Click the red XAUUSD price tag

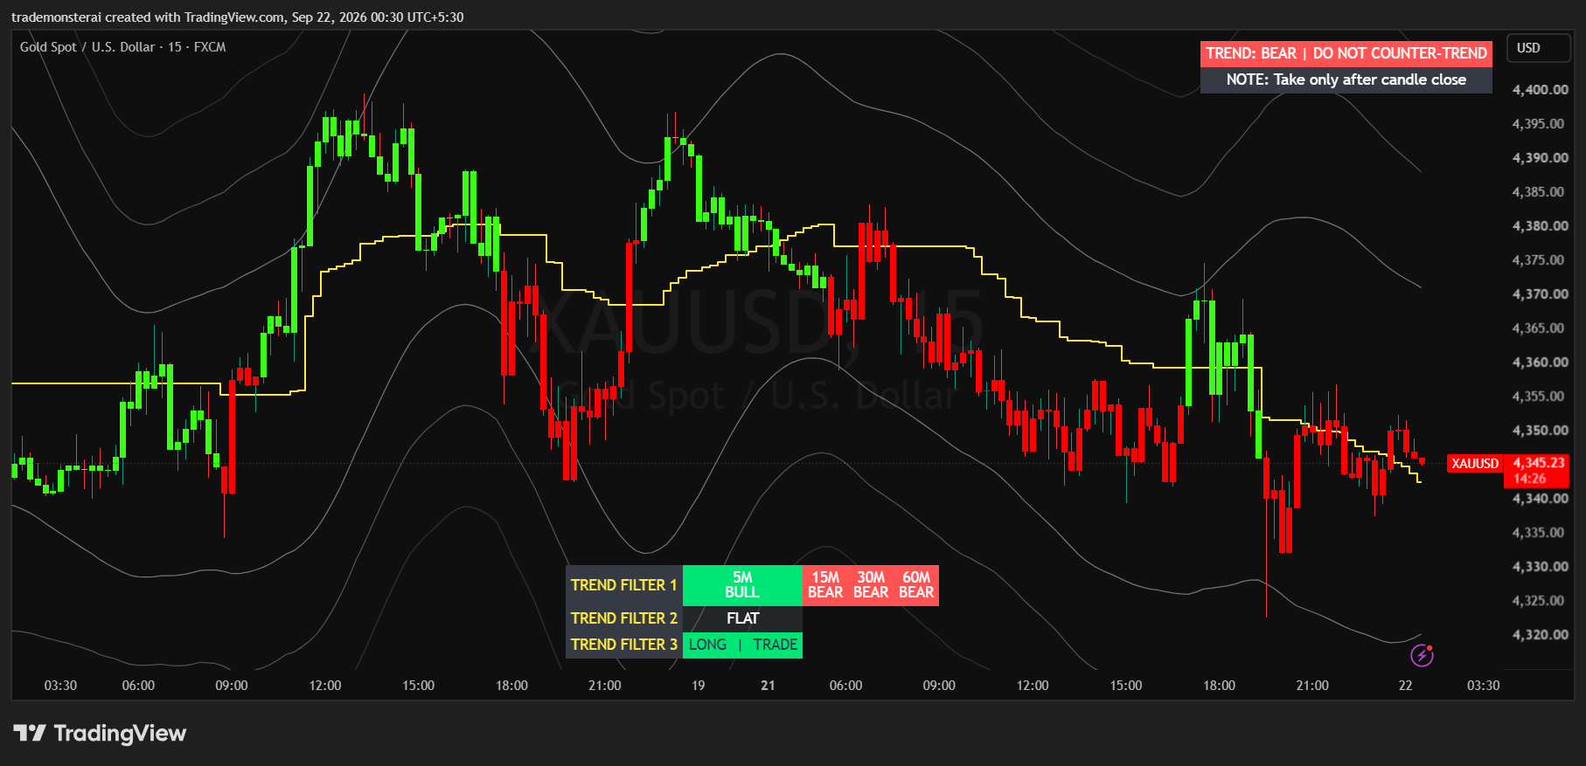pos(1475,464)
